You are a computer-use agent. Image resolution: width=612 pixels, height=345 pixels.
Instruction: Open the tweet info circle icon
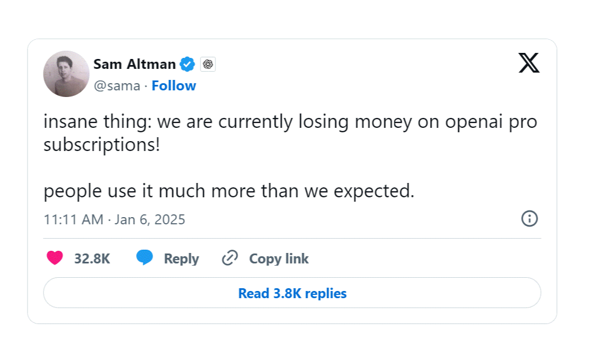coord(529,219)
